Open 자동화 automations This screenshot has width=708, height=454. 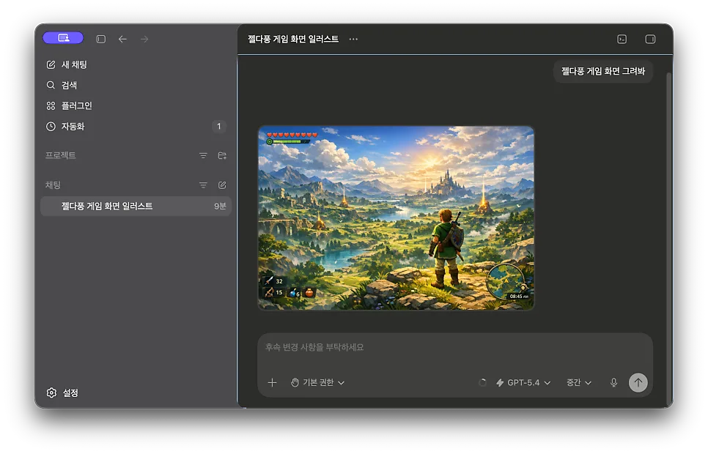tap(65, 127)
